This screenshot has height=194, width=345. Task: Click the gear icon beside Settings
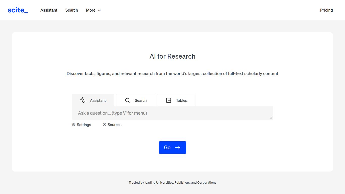tap(74, 125)
